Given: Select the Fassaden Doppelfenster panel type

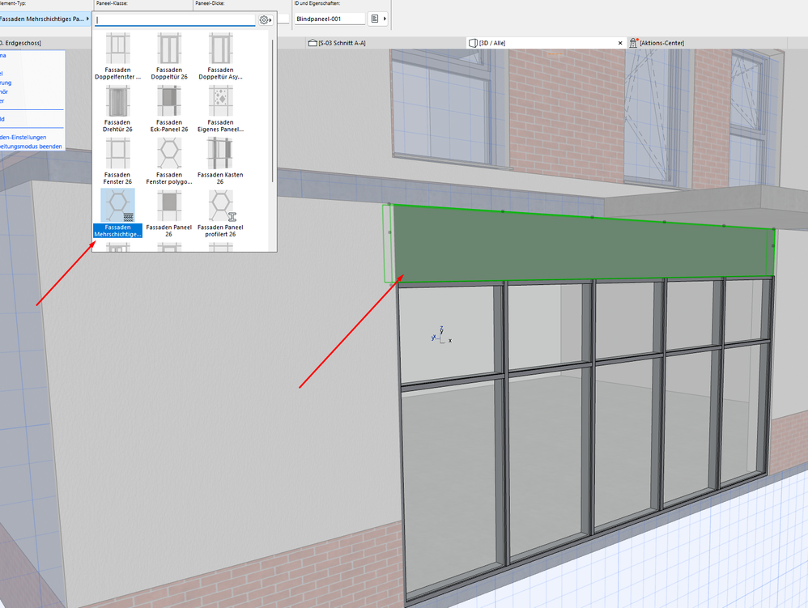Looking at the screenshot, I should pyautogui.click(x=118, y=55).
